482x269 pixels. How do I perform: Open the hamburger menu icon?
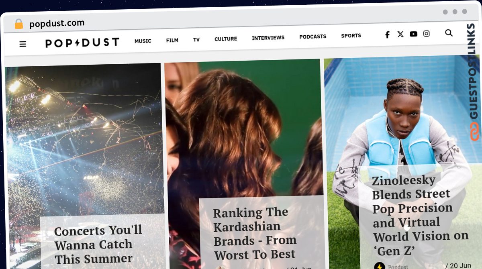[23, 44]
